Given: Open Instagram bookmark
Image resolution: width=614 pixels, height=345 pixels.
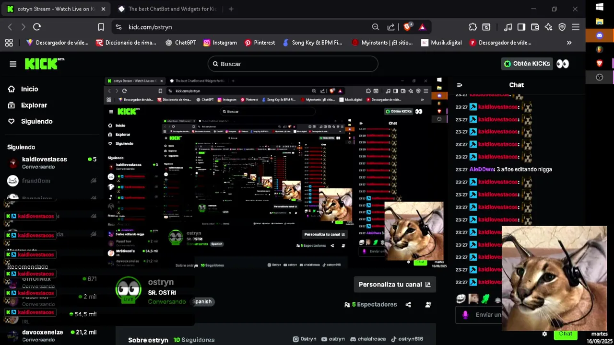Looking at the screenshot, I should click(220, 43).
